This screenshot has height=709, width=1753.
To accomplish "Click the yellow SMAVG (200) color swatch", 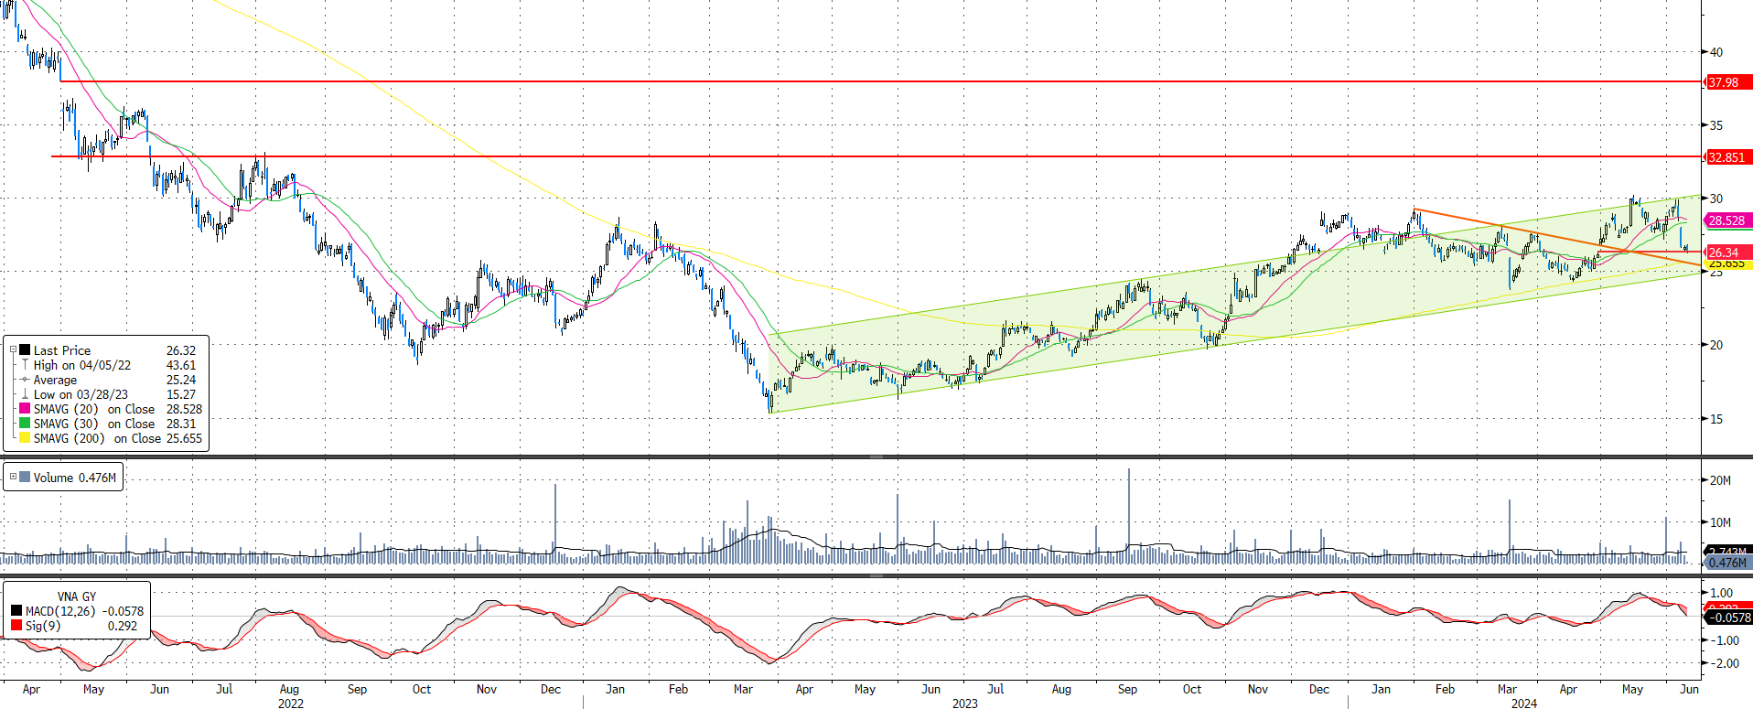I will [25, 438].
